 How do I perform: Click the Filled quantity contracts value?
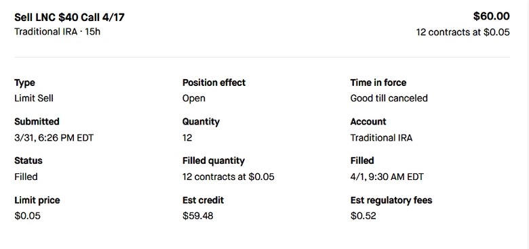[x=229, y=177]
